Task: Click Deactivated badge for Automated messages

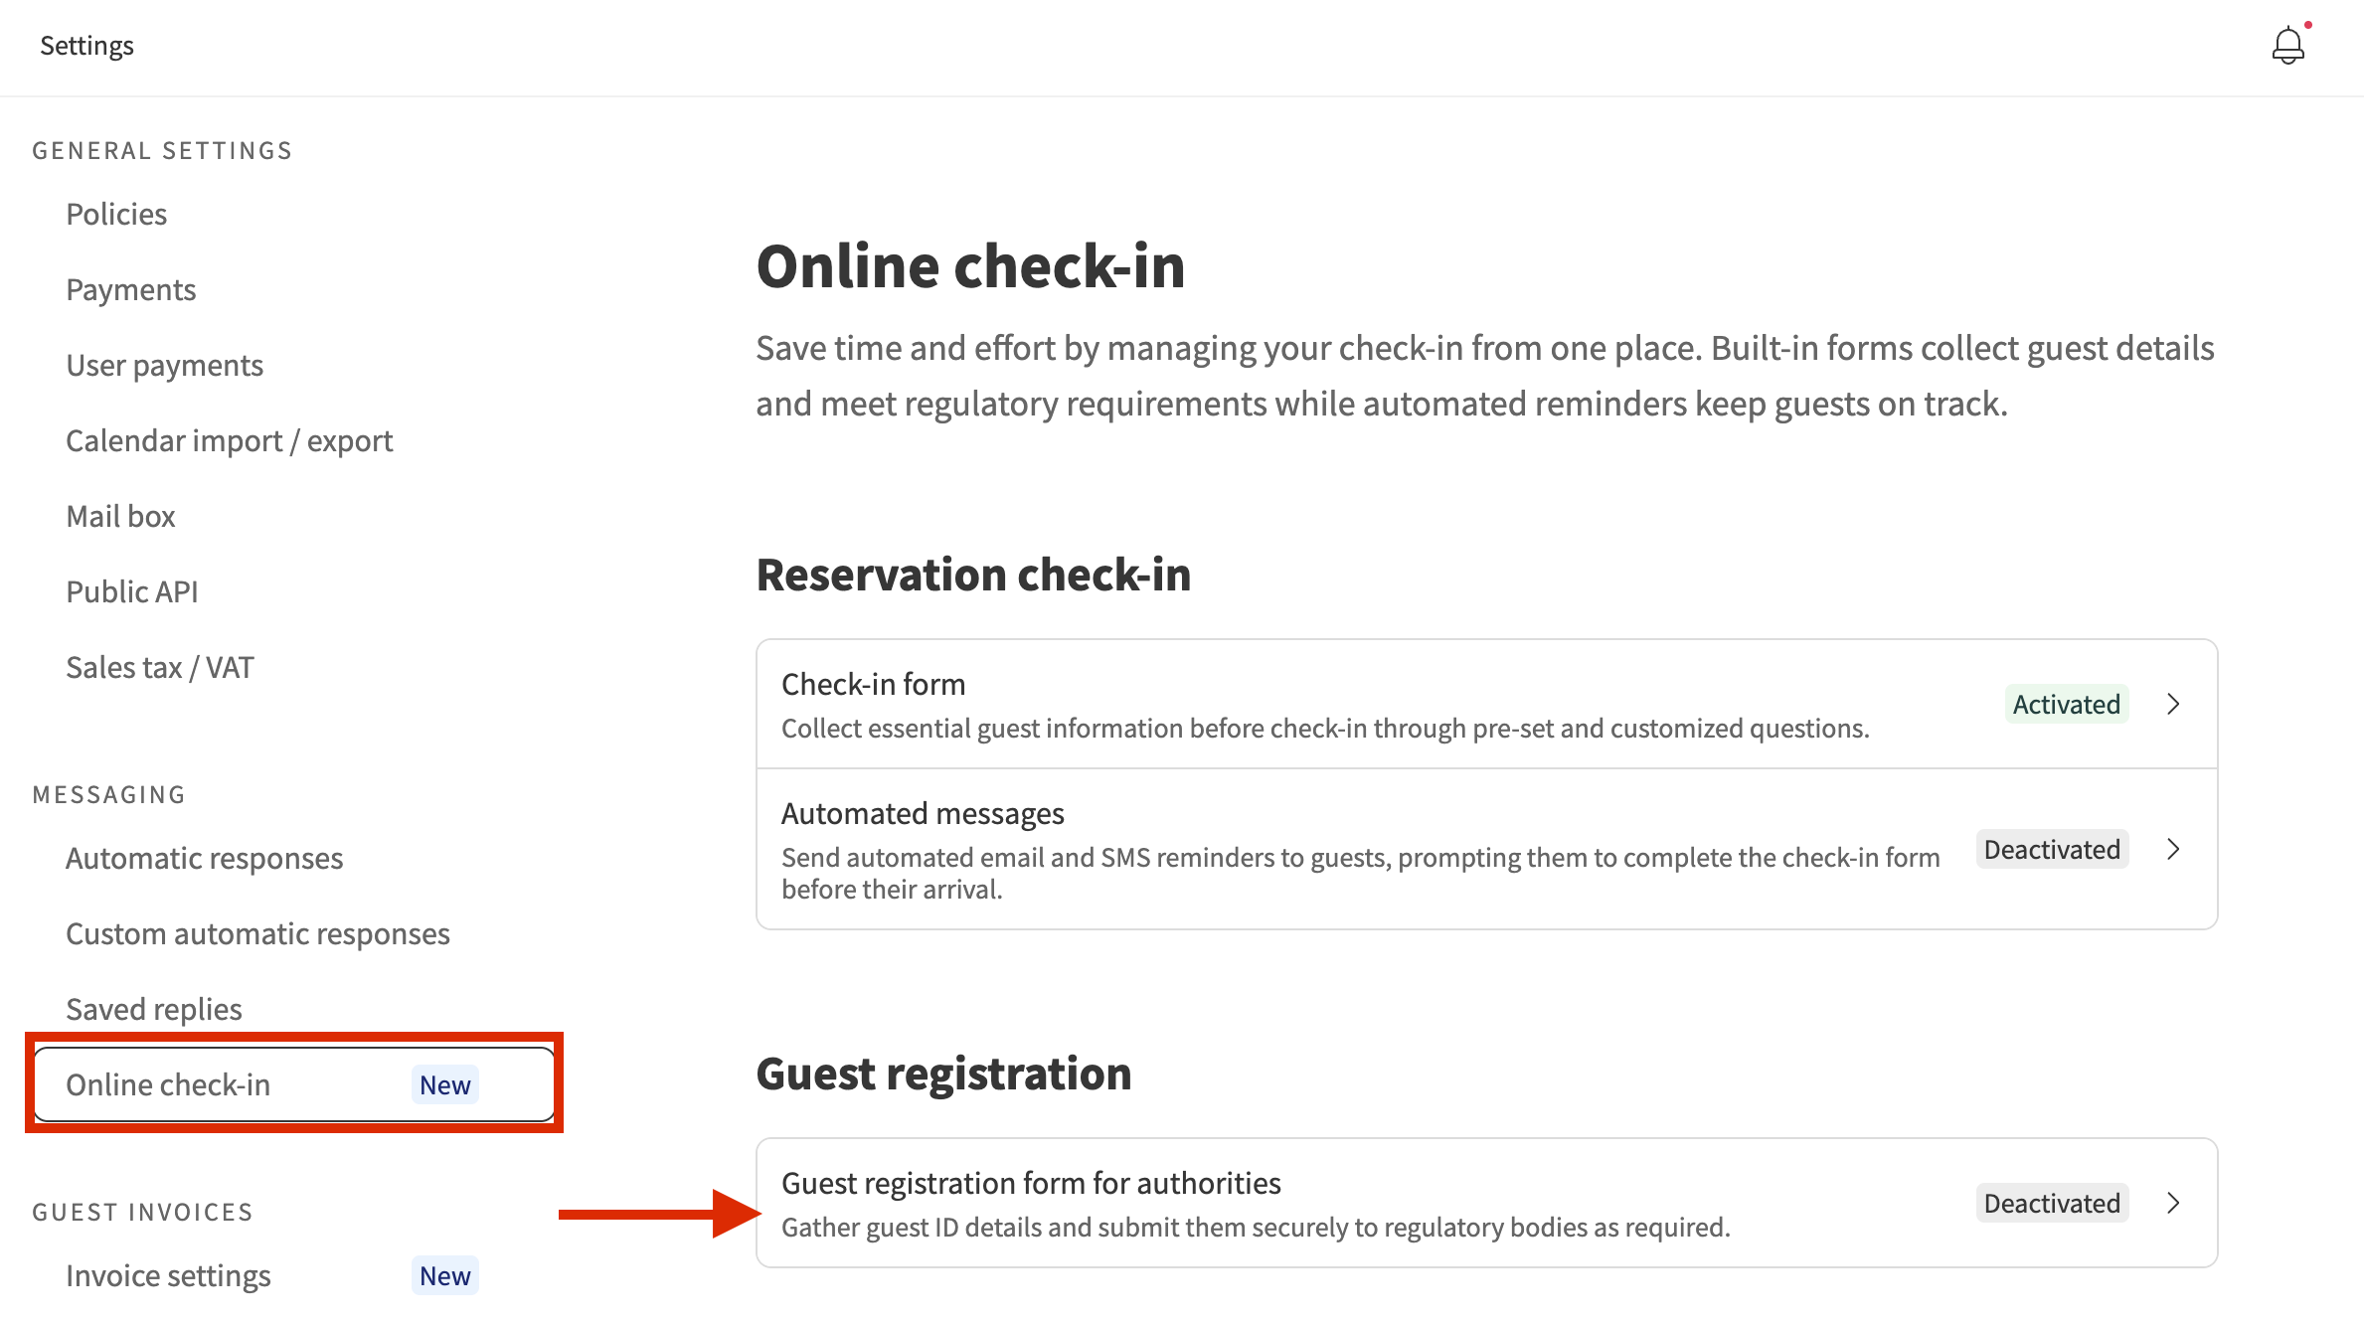Action: tap(2052, 849)
